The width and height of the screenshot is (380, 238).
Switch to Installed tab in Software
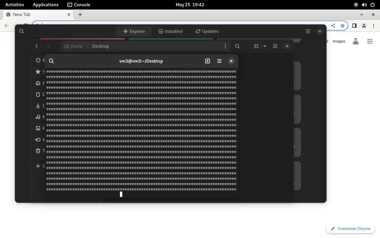tap(170, 31)
